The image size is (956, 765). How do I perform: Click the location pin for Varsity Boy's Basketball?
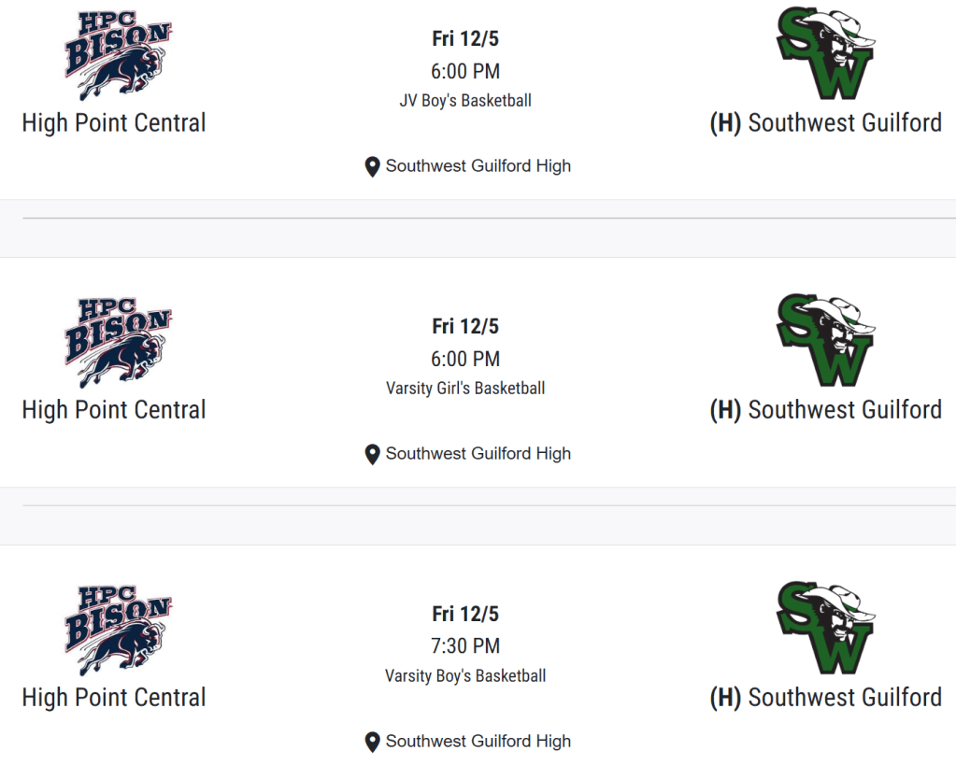372,743
